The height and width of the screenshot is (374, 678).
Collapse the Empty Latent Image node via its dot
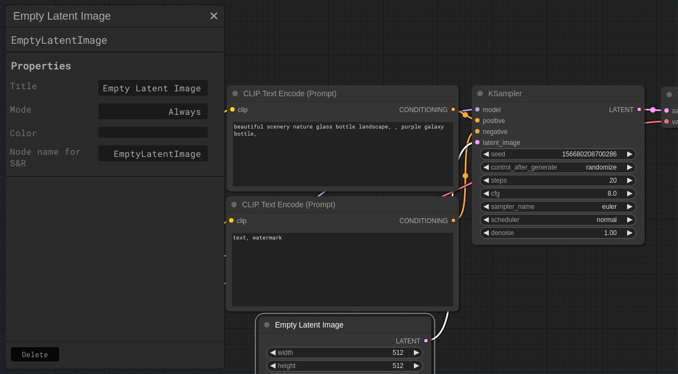[267, 325]
